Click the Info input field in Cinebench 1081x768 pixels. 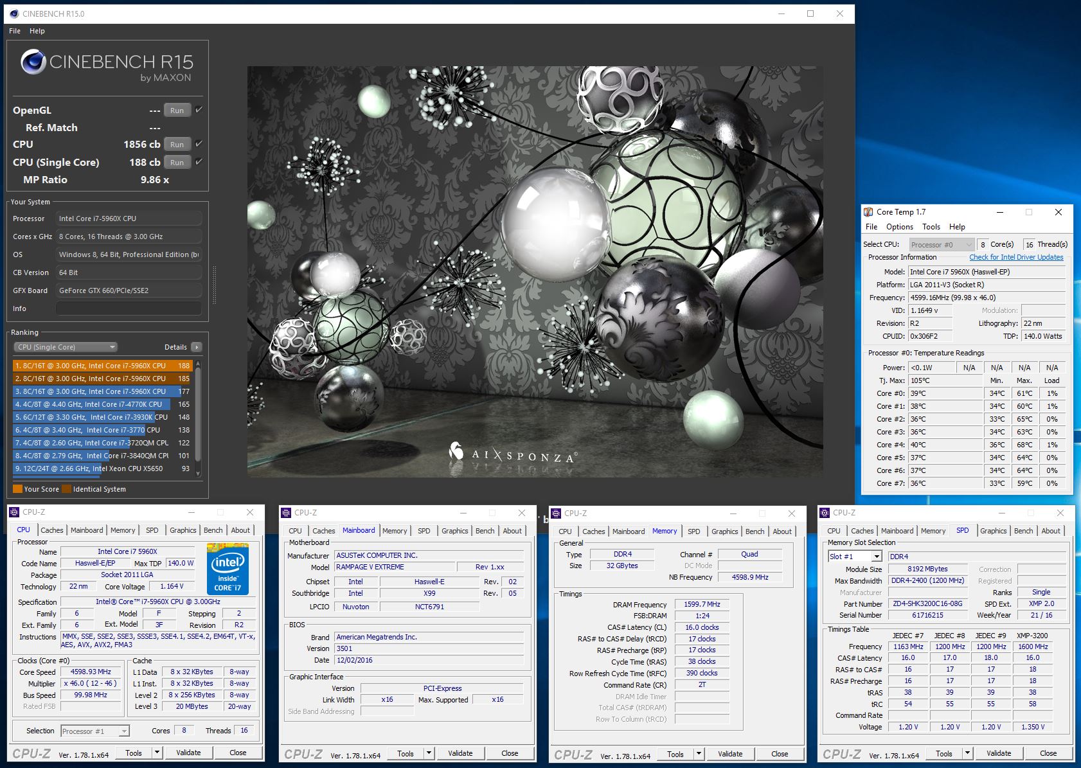coord(129,308)
